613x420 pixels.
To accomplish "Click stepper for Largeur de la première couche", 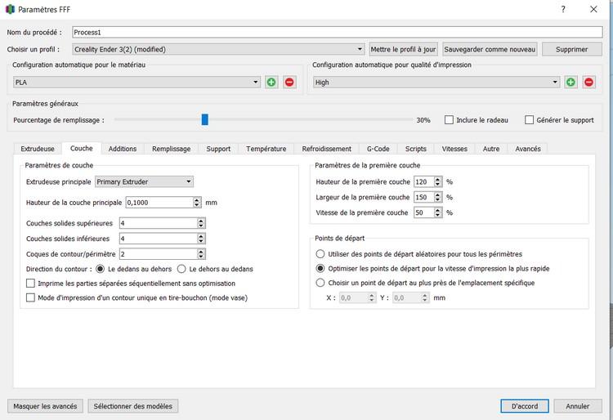I will pos(438,197).
